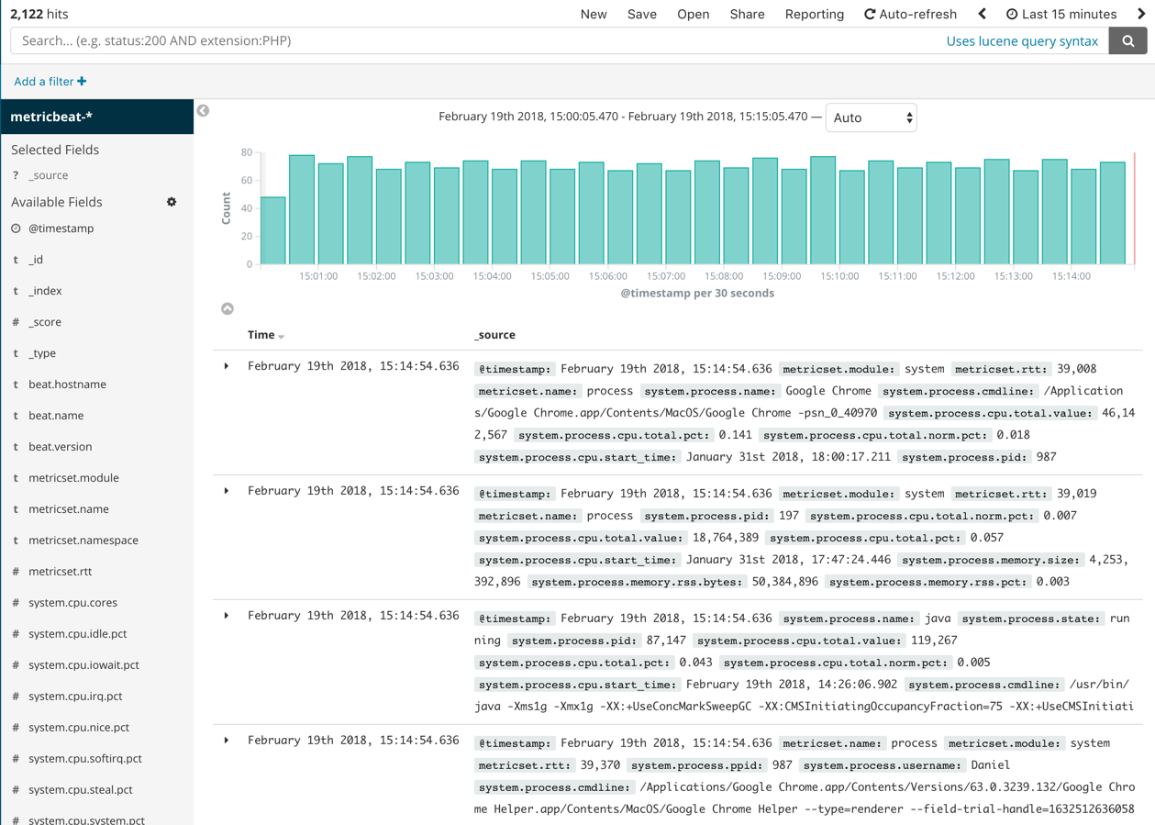Open available fields settings gear
1155x825 pixels.
172,202
